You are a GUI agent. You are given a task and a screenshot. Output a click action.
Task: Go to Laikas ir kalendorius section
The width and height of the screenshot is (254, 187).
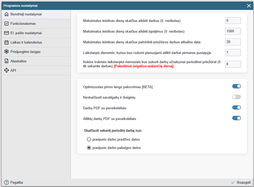(36, 42)
